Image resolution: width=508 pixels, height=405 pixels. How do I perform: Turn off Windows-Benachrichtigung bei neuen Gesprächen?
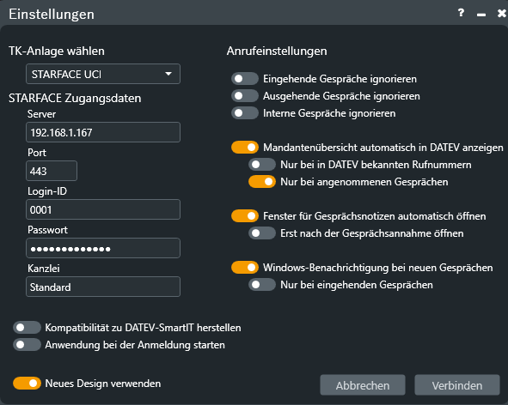click(x=245, y=268)
